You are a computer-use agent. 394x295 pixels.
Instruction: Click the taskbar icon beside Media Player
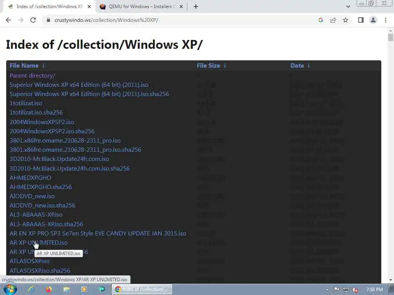click(x=102, y=290)
